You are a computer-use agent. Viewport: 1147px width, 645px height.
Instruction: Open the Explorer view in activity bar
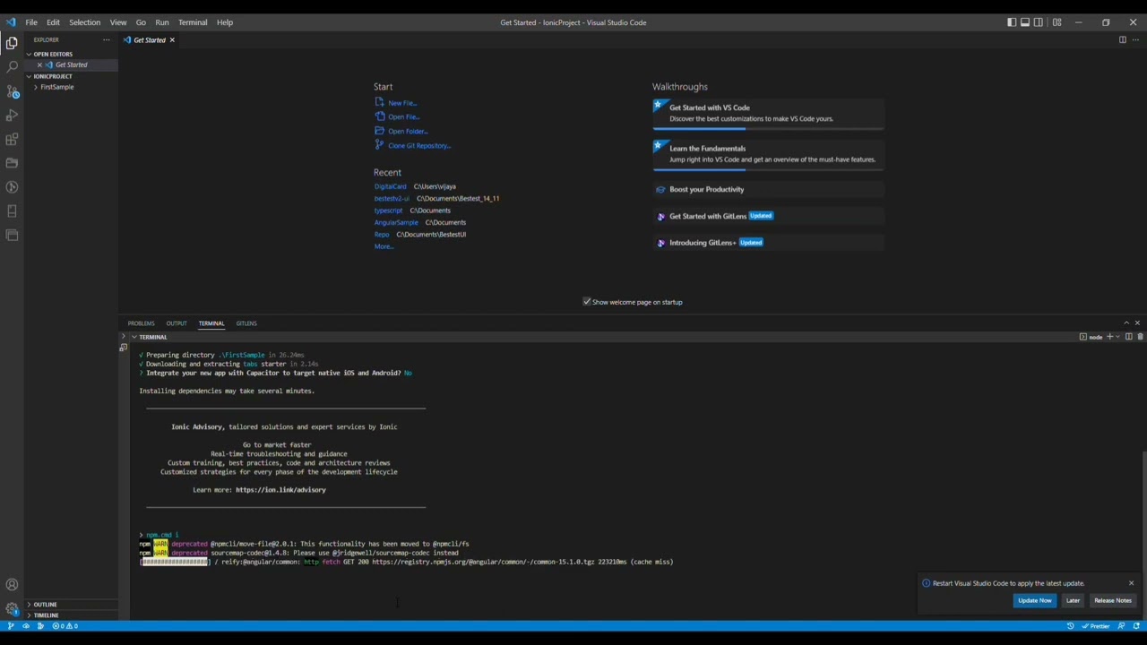point(12,42)
